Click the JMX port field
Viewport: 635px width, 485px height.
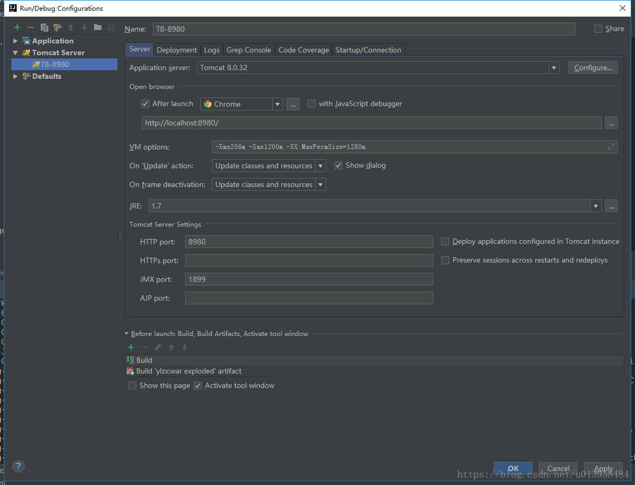pos(309,279)
